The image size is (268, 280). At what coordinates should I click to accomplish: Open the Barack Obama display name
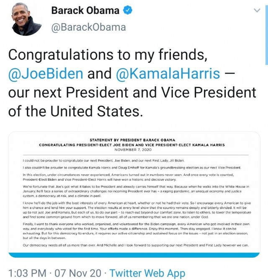click(85, 10)
